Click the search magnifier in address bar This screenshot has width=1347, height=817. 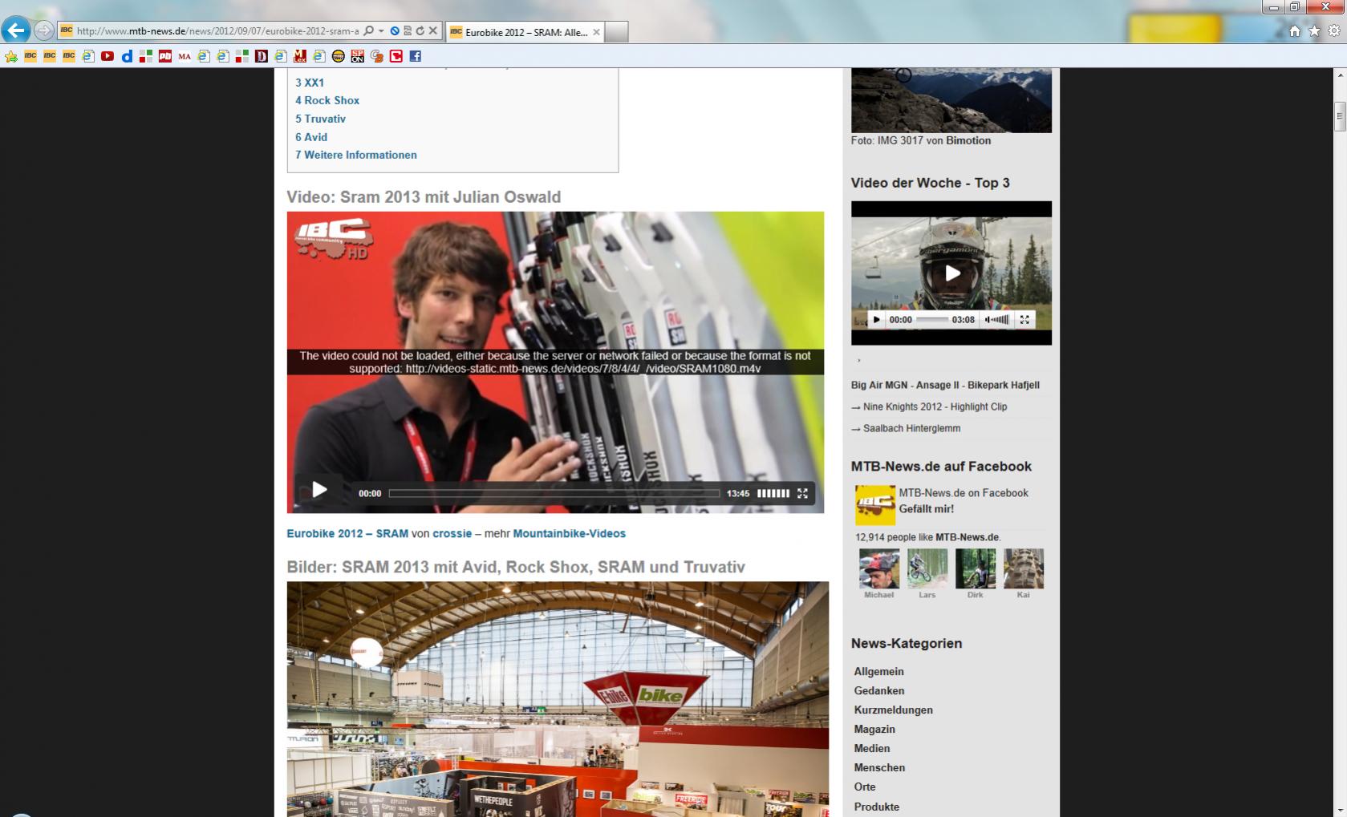368,31
